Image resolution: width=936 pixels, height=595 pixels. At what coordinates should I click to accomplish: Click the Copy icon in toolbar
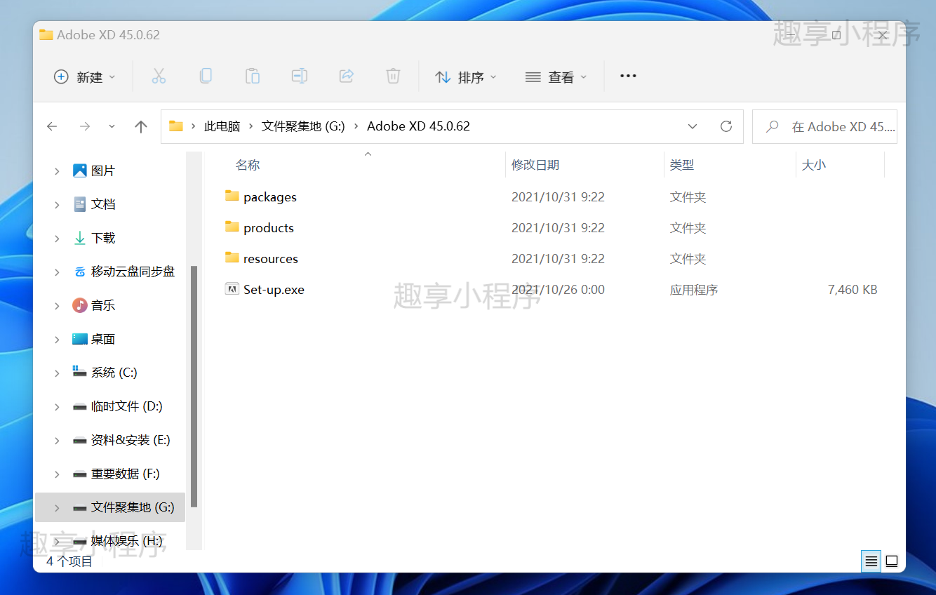(x=206, y=76)
